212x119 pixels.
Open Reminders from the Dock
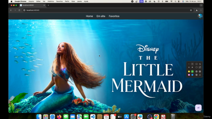tap(113, 117)
